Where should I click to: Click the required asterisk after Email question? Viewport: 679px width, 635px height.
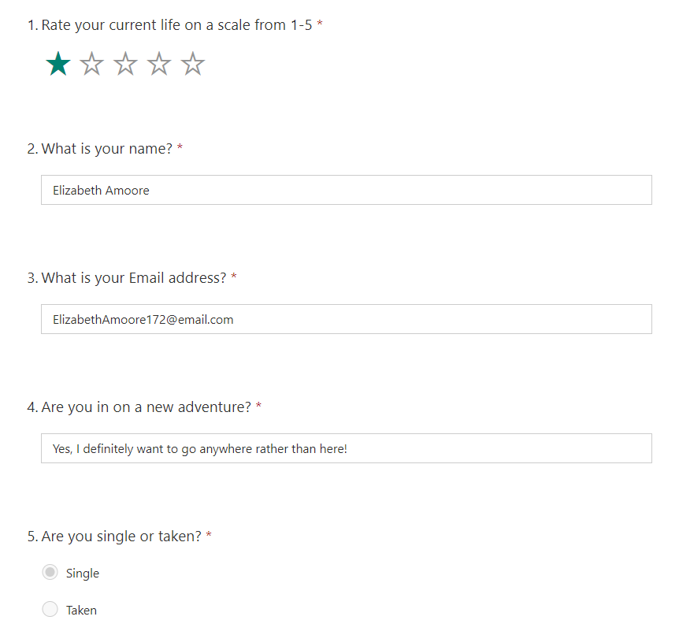[234, 278]
